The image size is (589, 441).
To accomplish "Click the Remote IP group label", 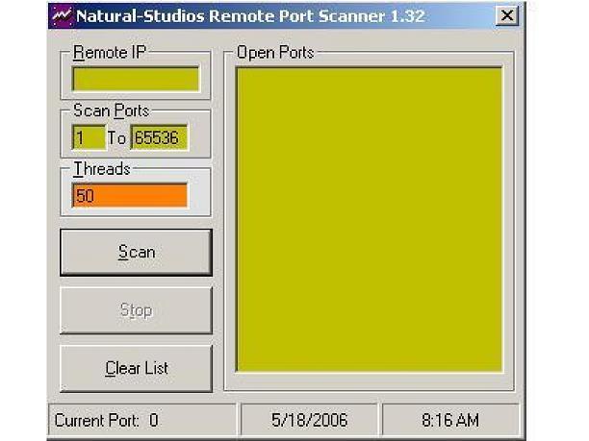I will (x=110, y=53).
